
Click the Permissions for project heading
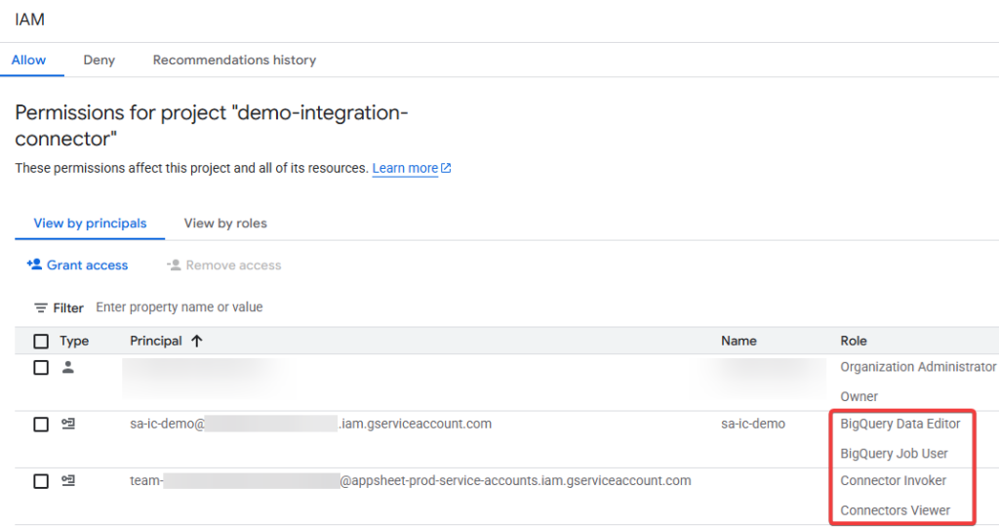(212, 126)
